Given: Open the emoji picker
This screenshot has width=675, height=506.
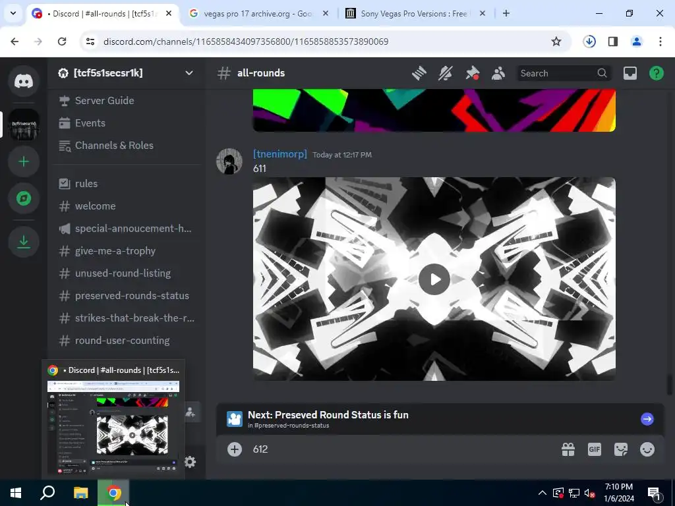Looking at the screenshot, I should click(647, 449).
